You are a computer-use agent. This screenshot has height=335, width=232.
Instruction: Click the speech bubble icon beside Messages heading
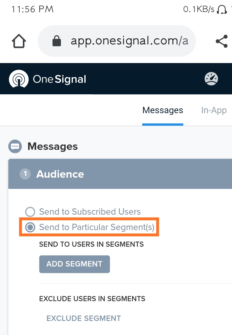pos(15,146)
